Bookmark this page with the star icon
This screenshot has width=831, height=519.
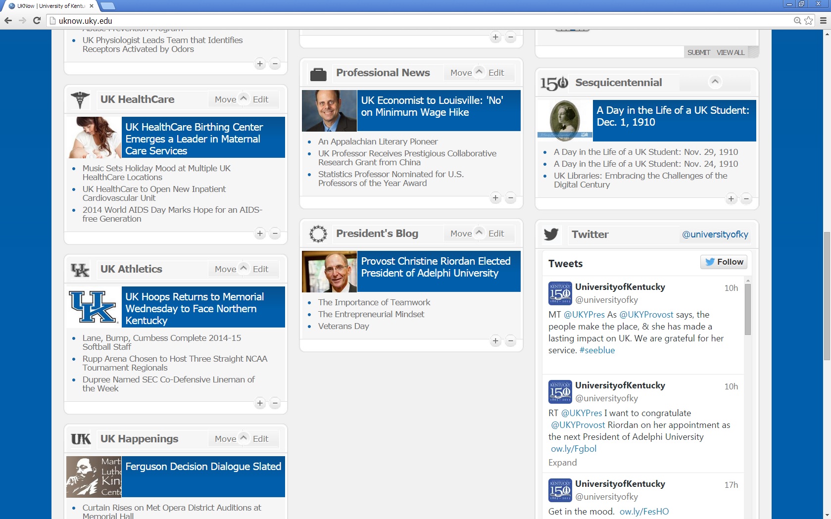[808, 20]
